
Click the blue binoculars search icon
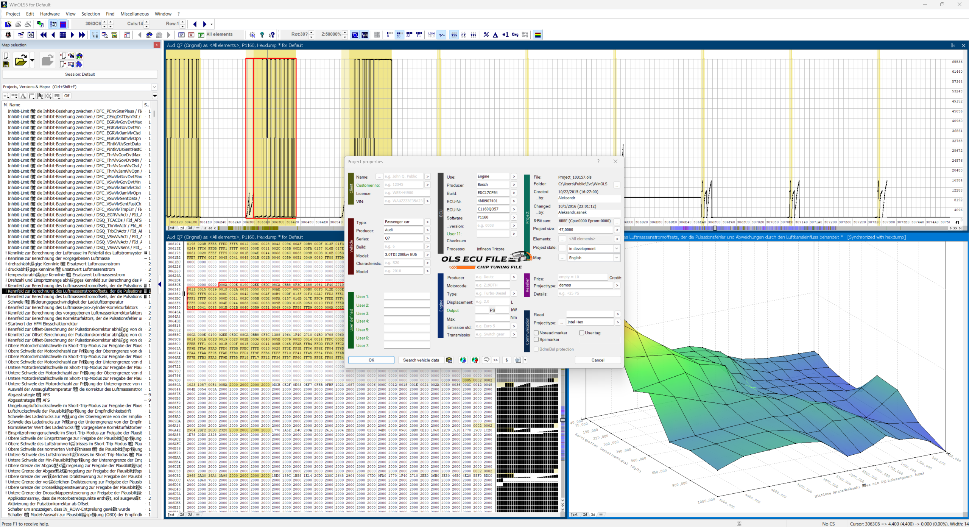click(150, 35)
